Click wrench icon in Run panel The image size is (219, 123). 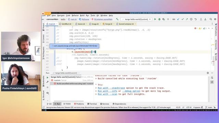click(48, 82)
